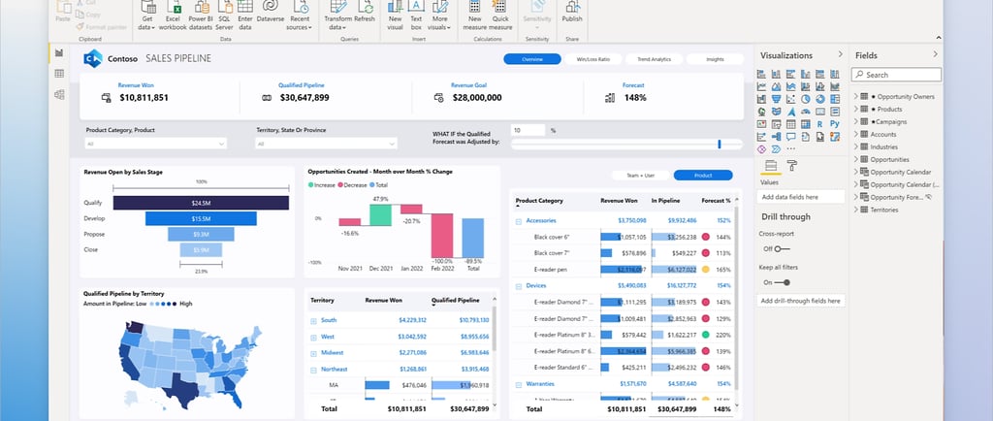Select the Python visual icon

[835, 124]
